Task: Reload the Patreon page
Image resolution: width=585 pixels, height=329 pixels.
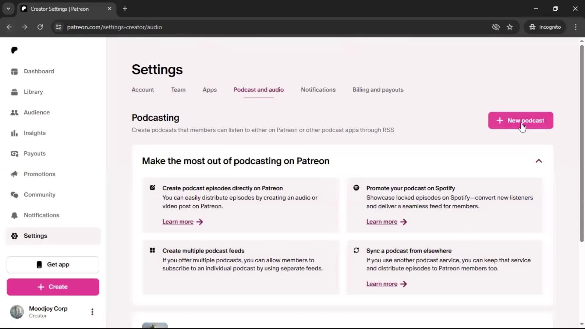Action: (x=40, y=27)
